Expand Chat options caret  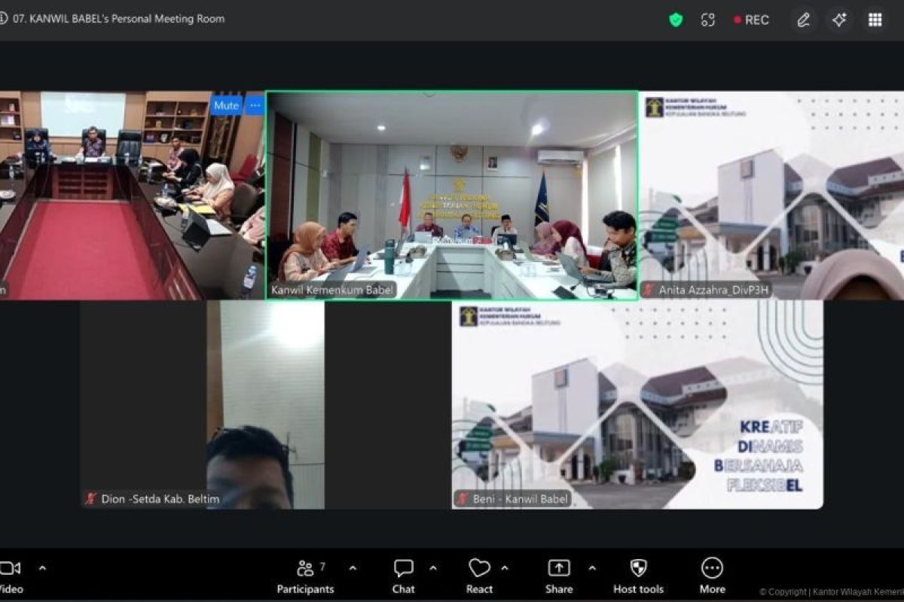[432, 568]
